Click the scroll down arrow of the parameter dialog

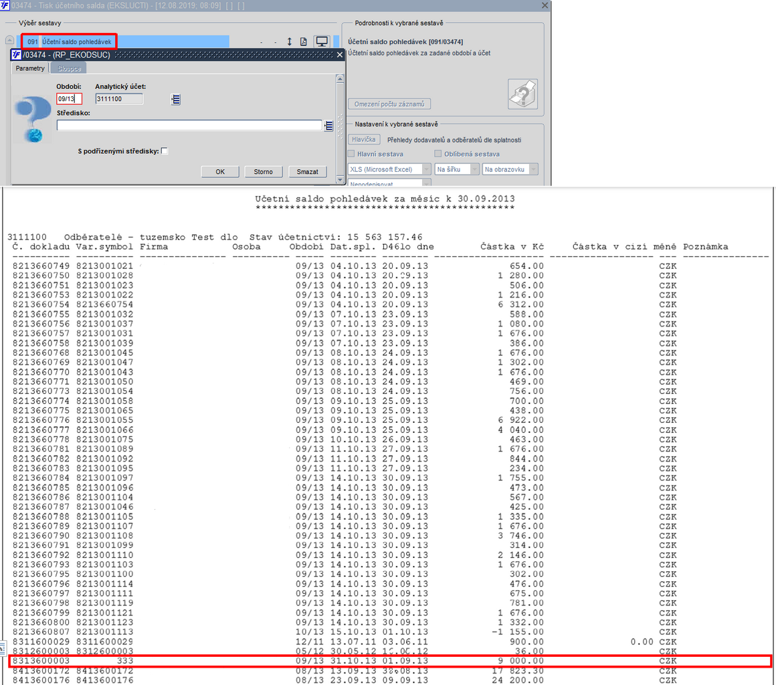pyautogui.click(x=340, y=179)
